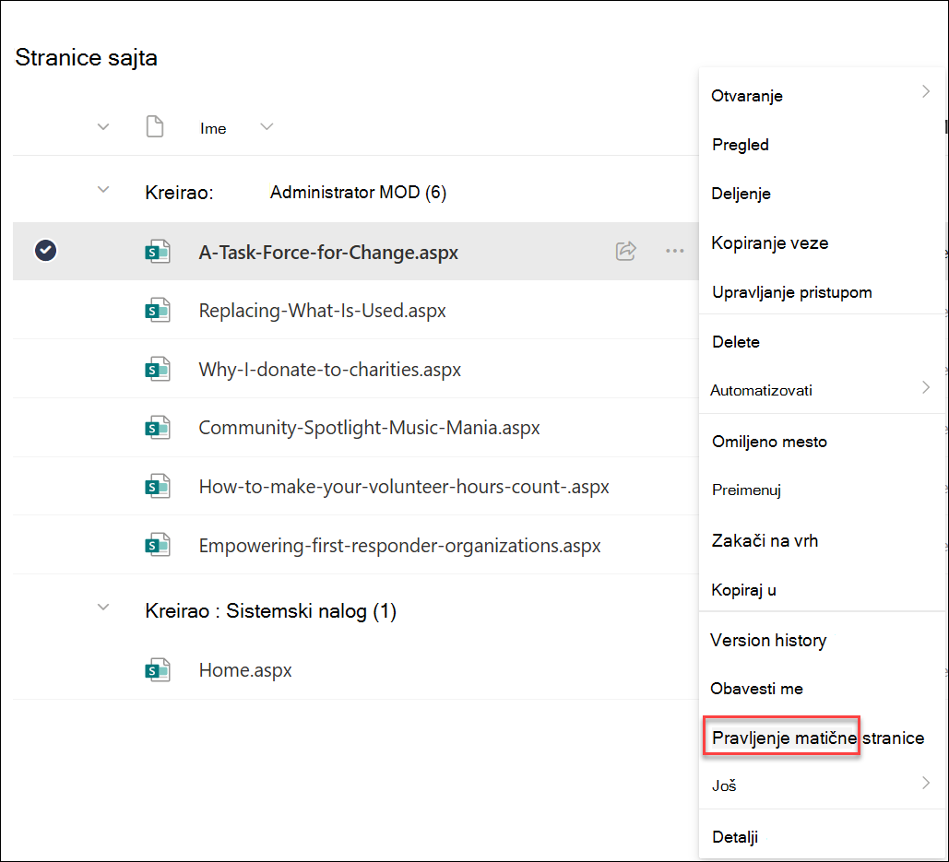The height and width of the screenshot is (862, 949).
Task: Expand the Otvaranje submenu arrow
Action: tap(926, 91)
